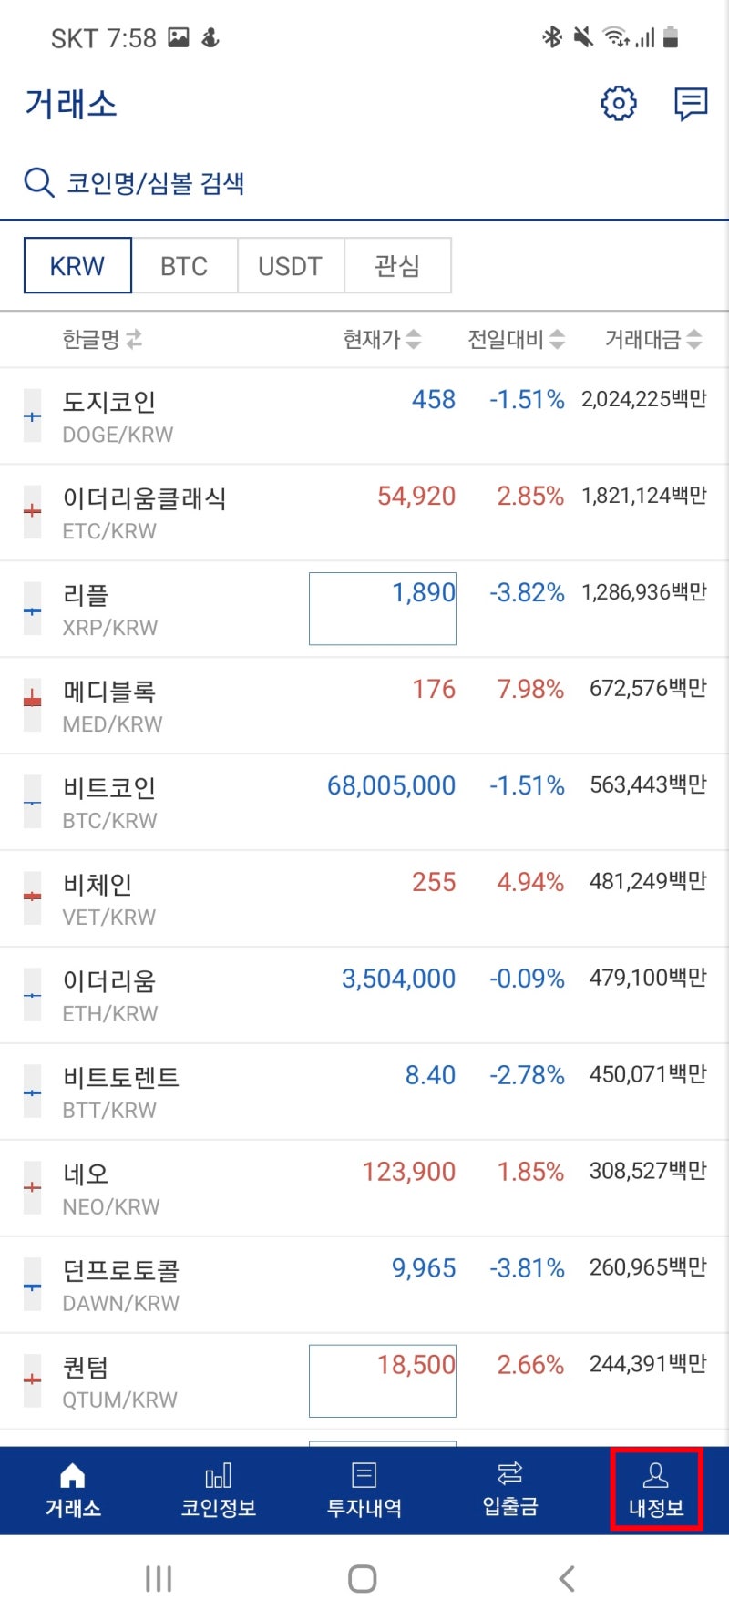729x1620 pixels.
Task: Open the chat or notice icon
Action: [690, 103]
